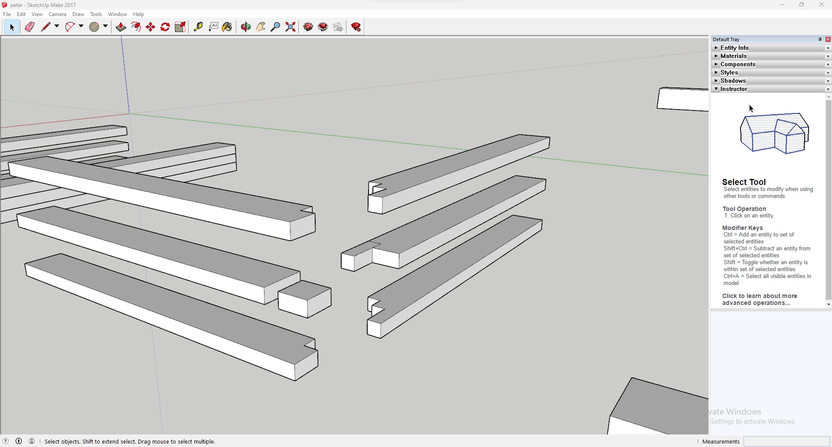Close the Shadows panel
This screenshot has width=832, height=447.
click(828, 81)
